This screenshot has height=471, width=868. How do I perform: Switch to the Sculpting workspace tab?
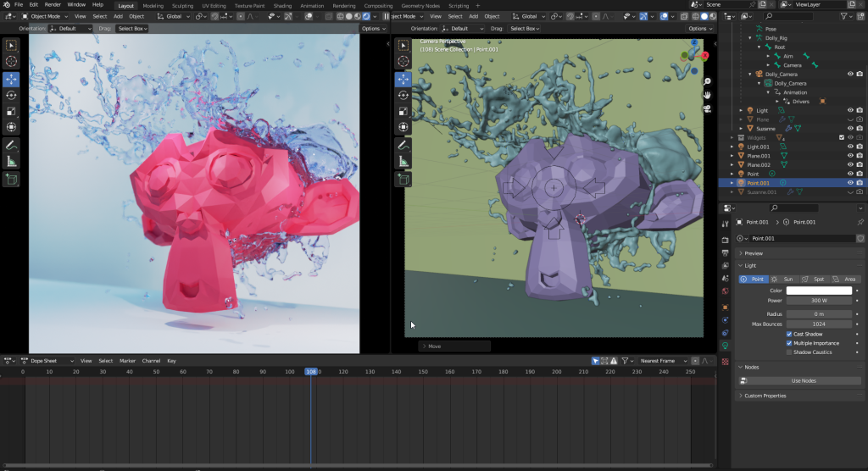[x=182, y=5]
